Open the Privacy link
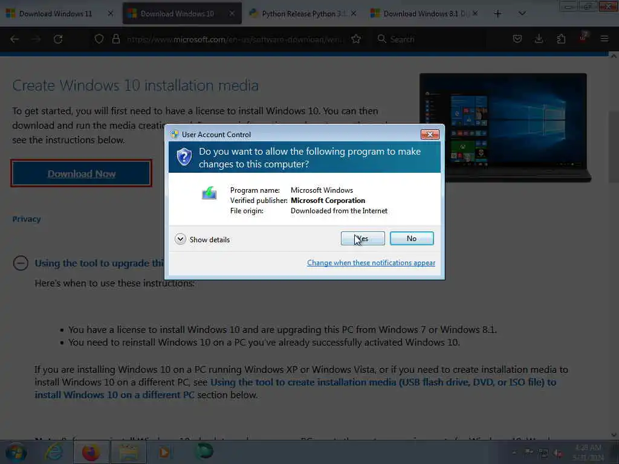 click(x=27, y=219)
